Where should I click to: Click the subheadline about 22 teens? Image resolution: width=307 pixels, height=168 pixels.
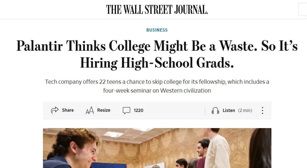pyautogui.click(x=157, y=86)
